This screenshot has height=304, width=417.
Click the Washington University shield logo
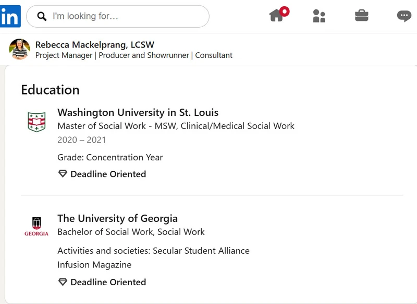click(36, 122)
